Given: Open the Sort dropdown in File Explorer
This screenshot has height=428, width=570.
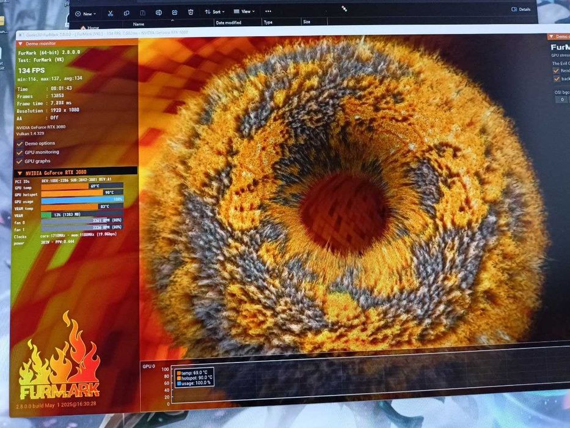Looking at the screenshot, I should click(214, 12).
